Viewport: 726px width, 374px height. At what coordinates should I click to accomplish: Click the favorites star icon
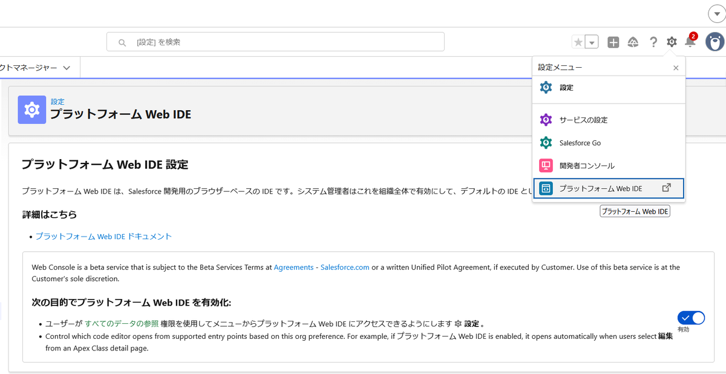pyautogui.click(x=578, y=42)
